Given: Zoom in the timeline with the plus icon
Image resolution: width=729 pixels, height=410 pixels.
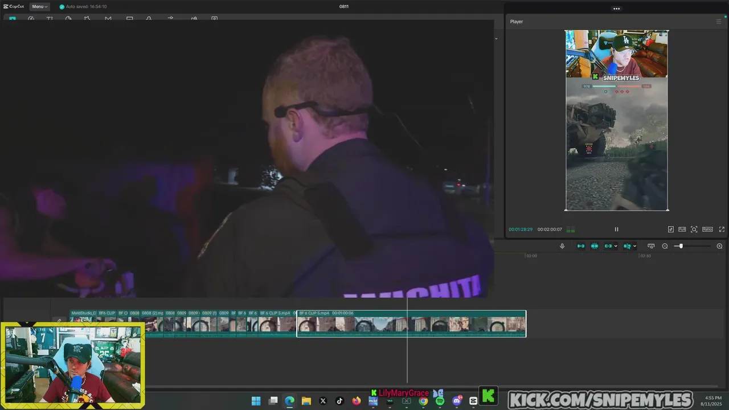Looking at the screenshot, I should tap(719, 246).
